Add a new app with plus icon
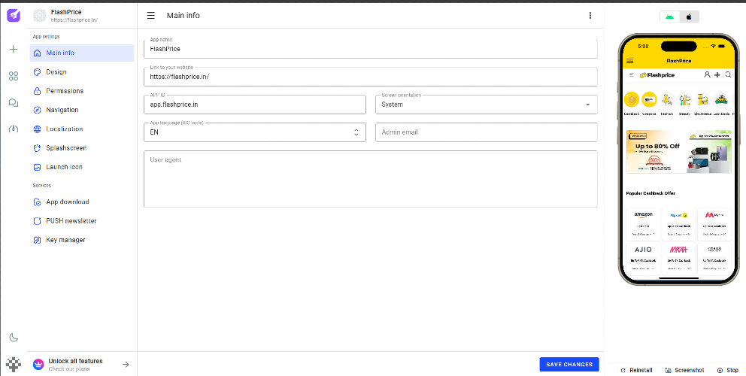 point(14,50)
